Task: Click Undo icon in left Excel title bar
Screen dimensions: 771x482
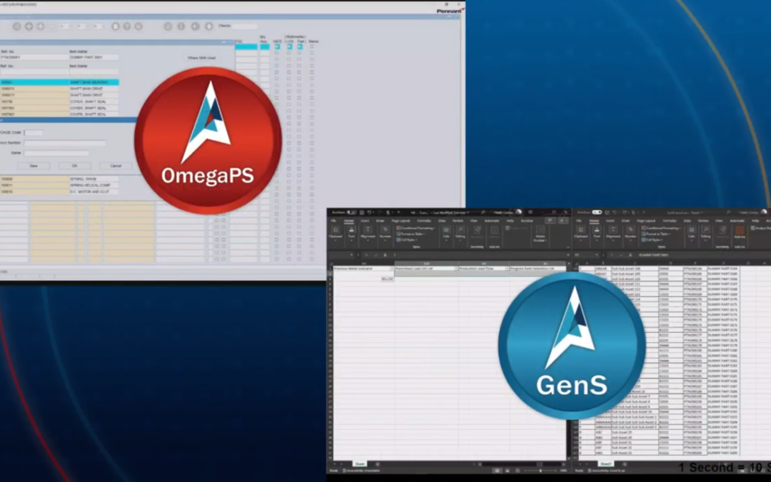Action: click(x=369, y=213)
